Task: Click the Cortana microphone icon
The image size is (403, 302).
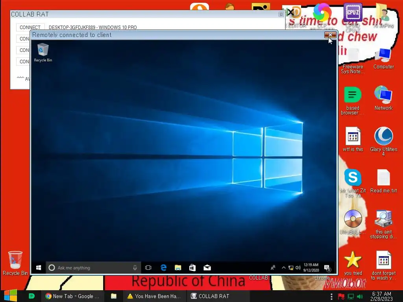Action: (135, 268)
